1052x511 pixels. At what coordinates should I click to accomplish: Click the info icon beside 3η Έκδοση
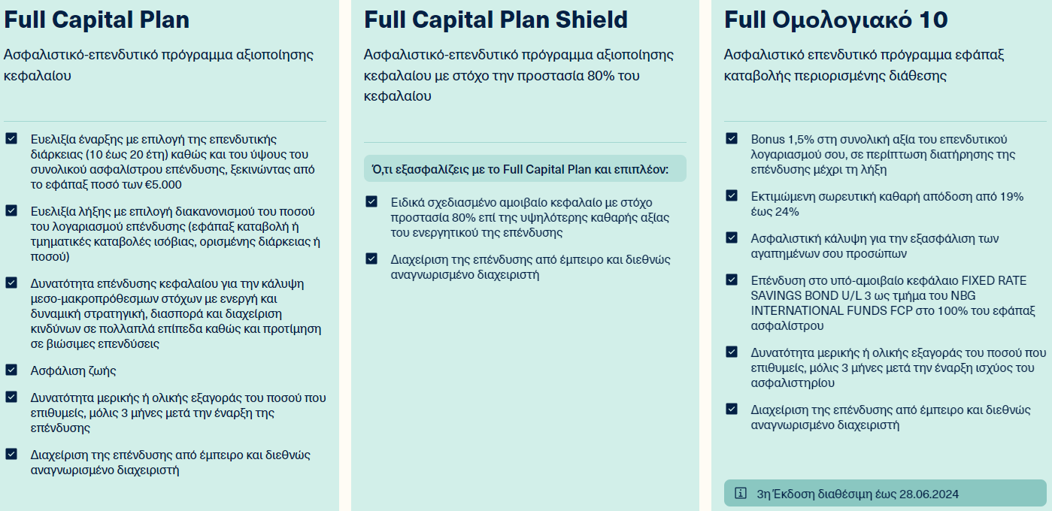[x=741, y=494]
